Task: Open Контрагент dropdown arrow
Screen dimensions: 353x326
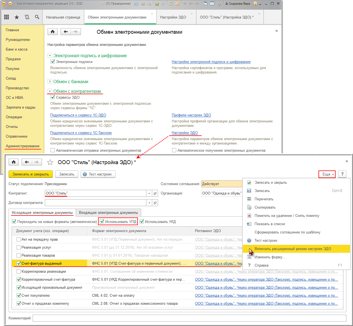Action: (149, 193)
